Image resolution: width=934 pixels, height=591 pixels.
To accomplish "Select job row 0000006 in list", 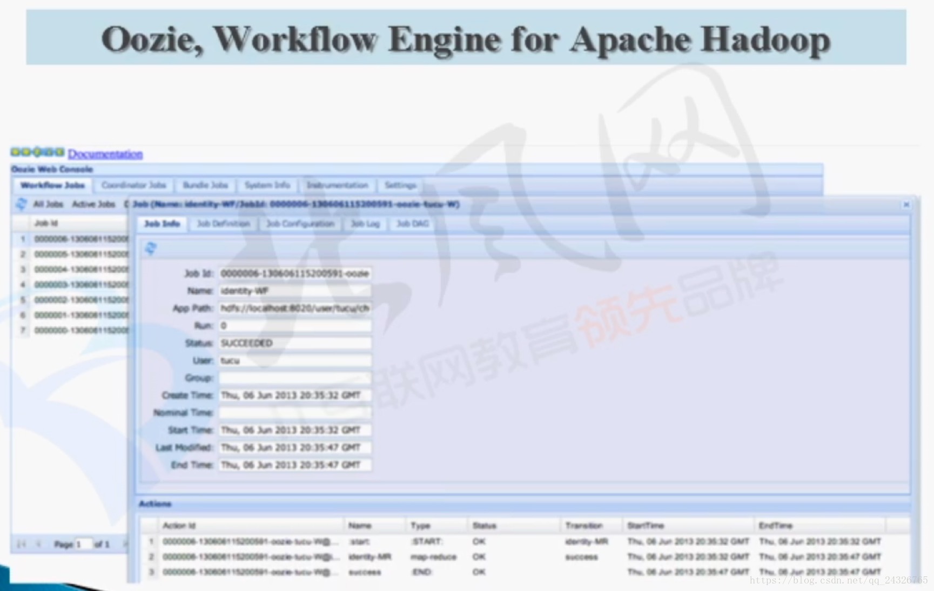I will point(70,239).
